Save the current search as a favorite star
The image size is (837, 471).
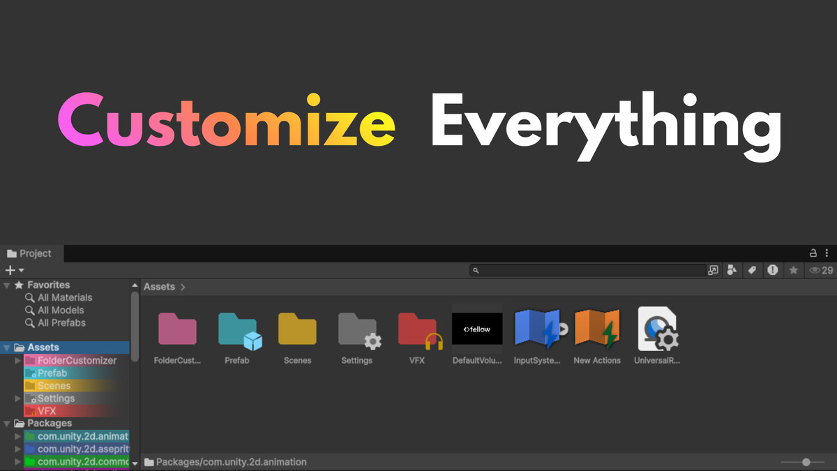(793, 270)
